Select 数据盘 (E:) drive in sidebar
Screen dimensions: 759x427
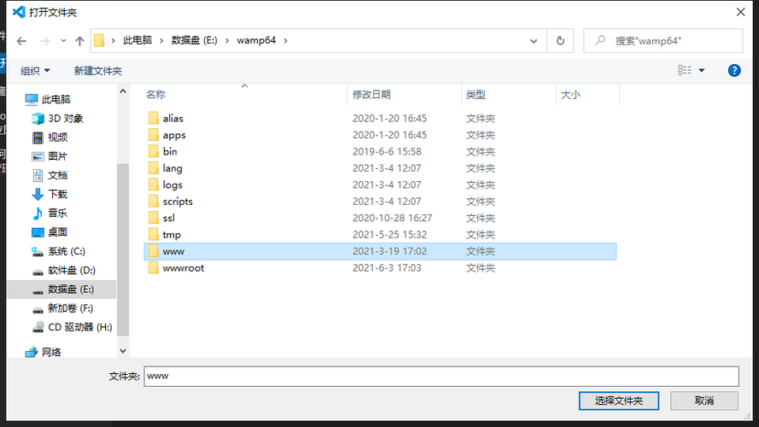pyautogui.click(x=62, y=289)
